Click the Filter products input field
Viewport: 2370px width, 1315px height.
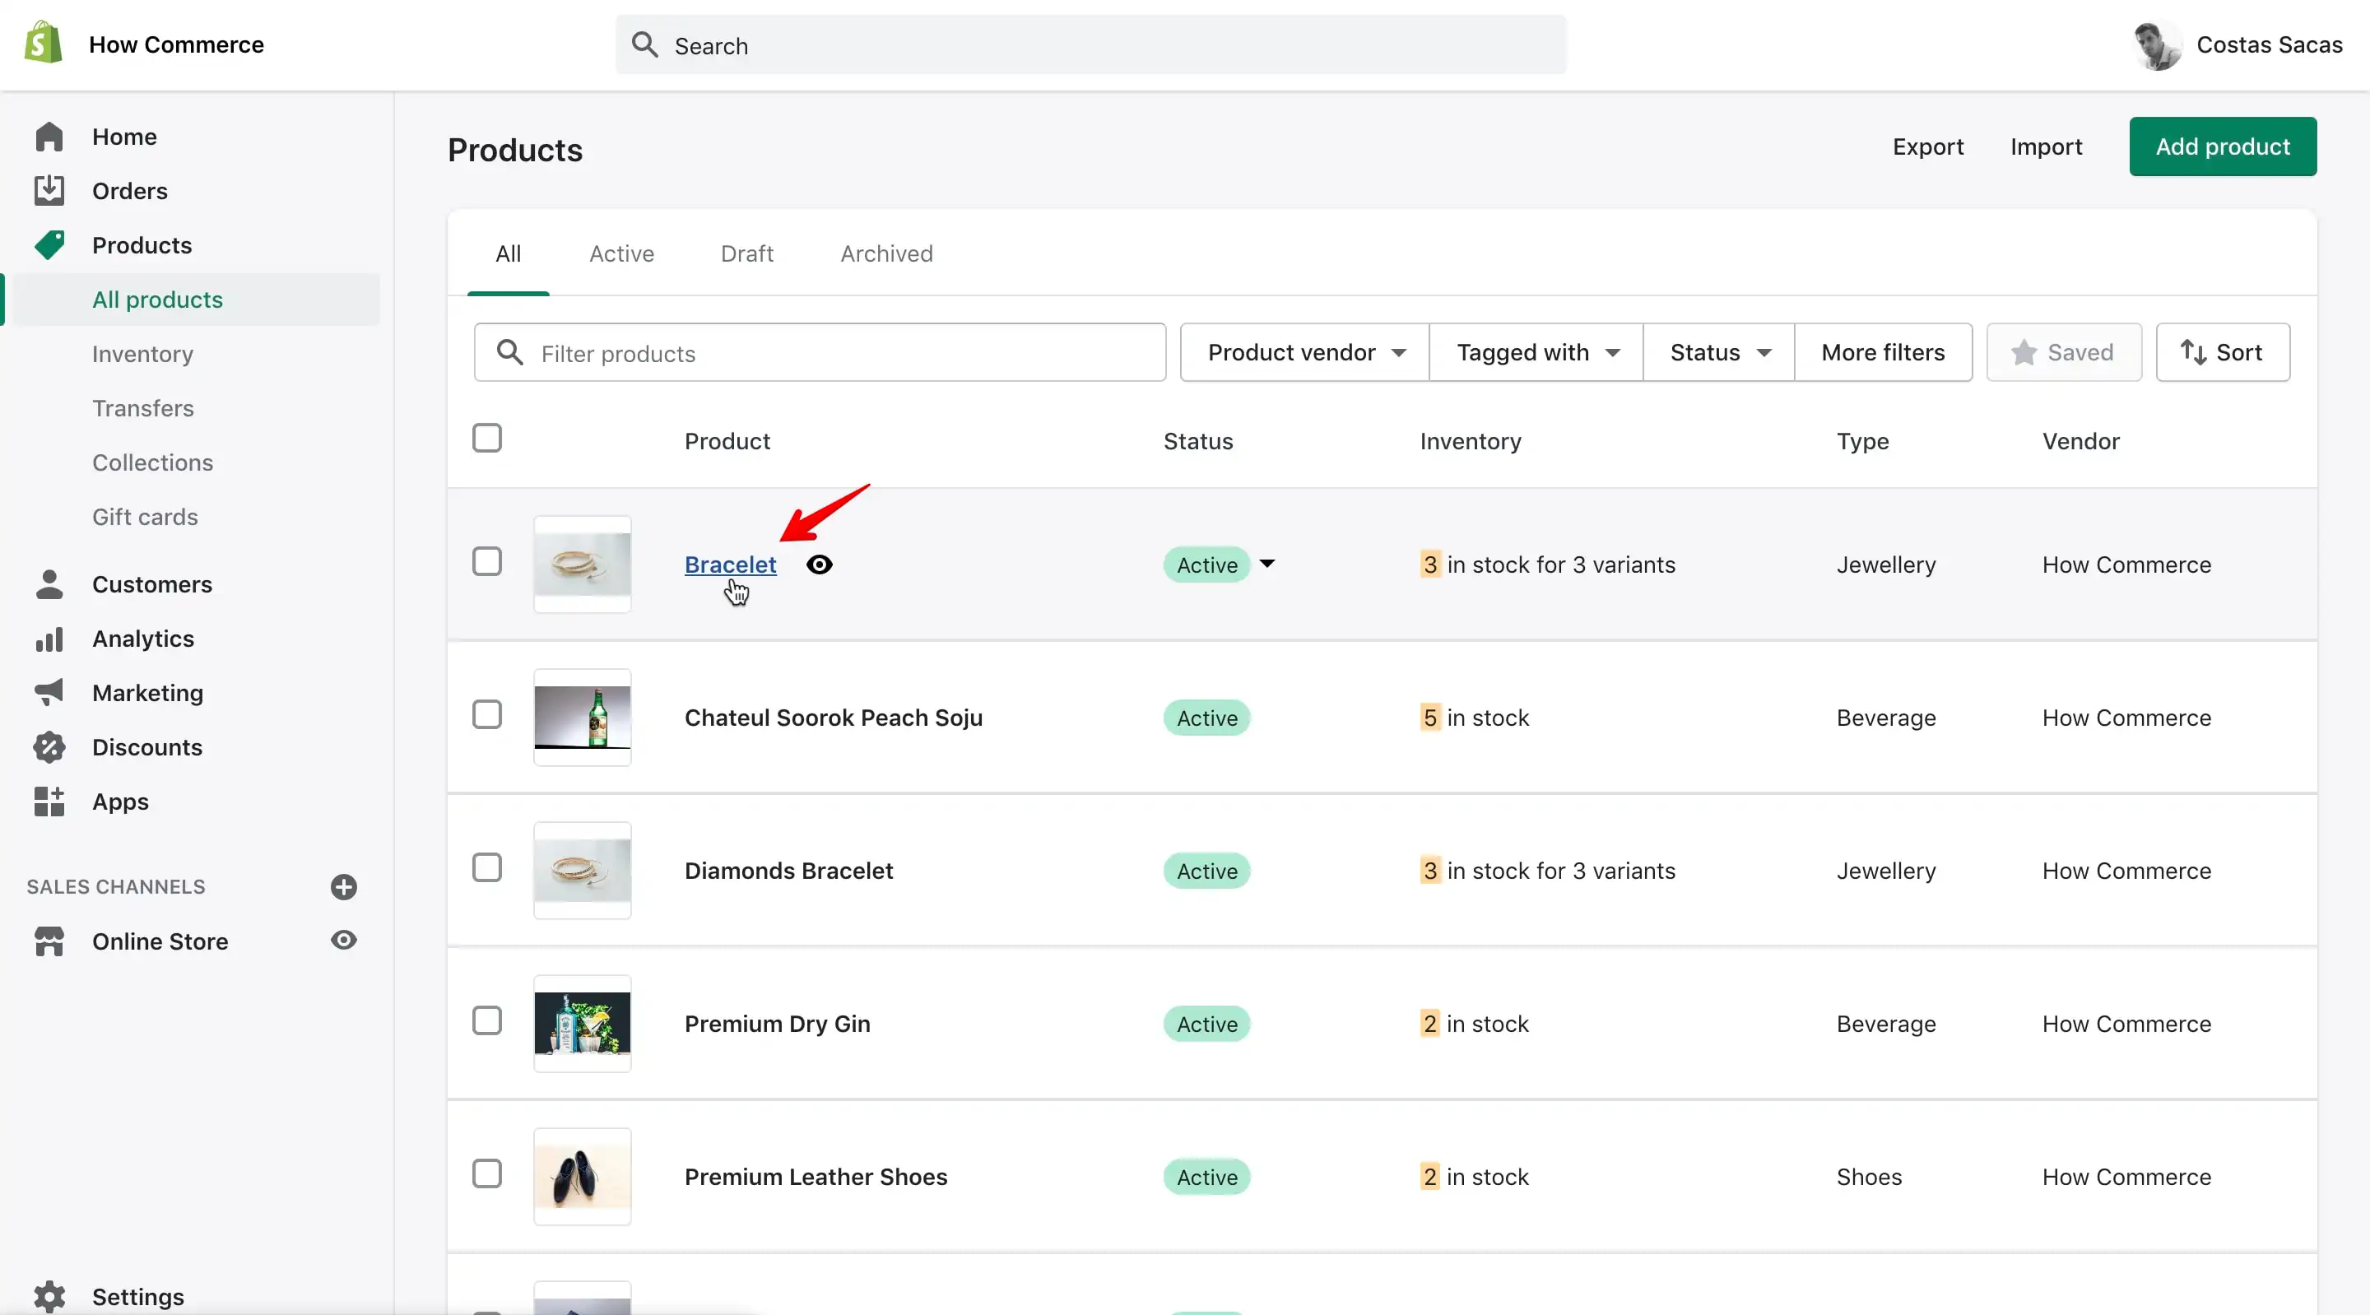pos(820,352)
